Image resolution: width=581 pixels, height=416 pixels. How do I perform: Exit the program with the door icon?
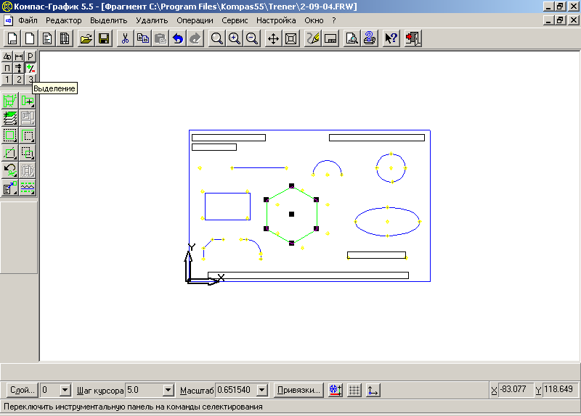413,38
